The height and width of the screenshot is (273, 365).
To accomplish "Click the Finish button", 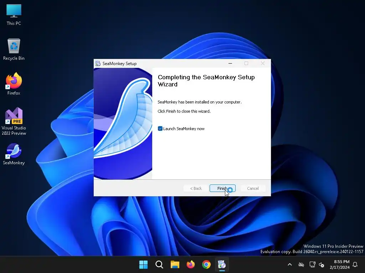I will tap(222, 188).
